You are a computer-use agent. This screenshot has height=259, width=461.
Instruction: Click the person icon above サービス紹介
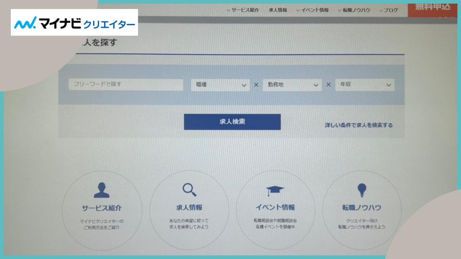pyautogui.click(x=102, y=190)
